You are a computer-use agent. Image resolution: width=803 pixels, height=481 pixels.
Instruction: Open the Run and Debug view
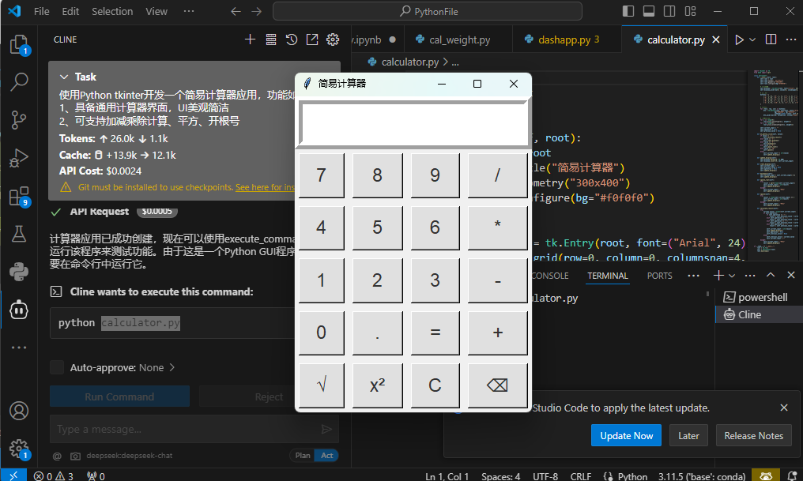(x=19, y=158)
